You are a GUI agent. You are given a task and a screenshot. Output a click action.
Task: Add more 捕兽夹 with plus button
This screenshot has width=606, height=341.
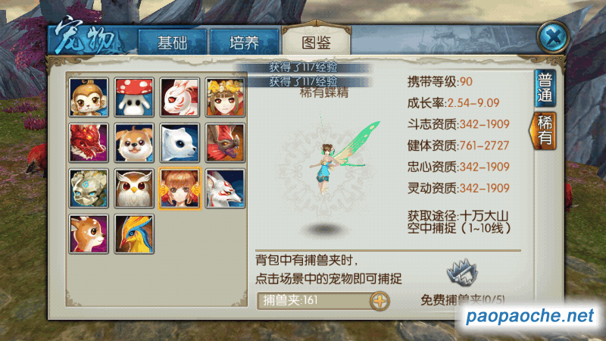(x=380, y=301)
